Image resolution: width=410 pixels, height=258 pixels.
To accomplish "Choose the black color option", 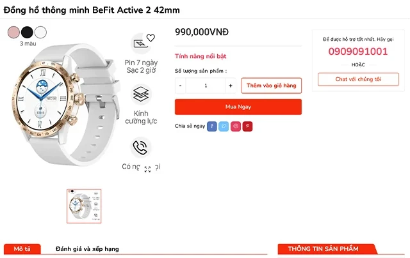I will click(27, 32).
